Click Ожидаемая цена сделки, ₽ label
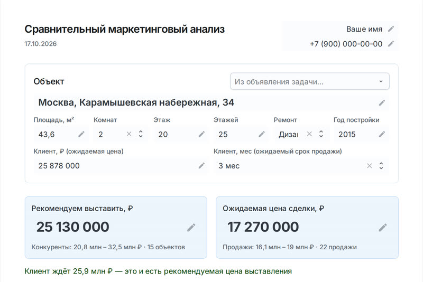 [x=273, y=208]
